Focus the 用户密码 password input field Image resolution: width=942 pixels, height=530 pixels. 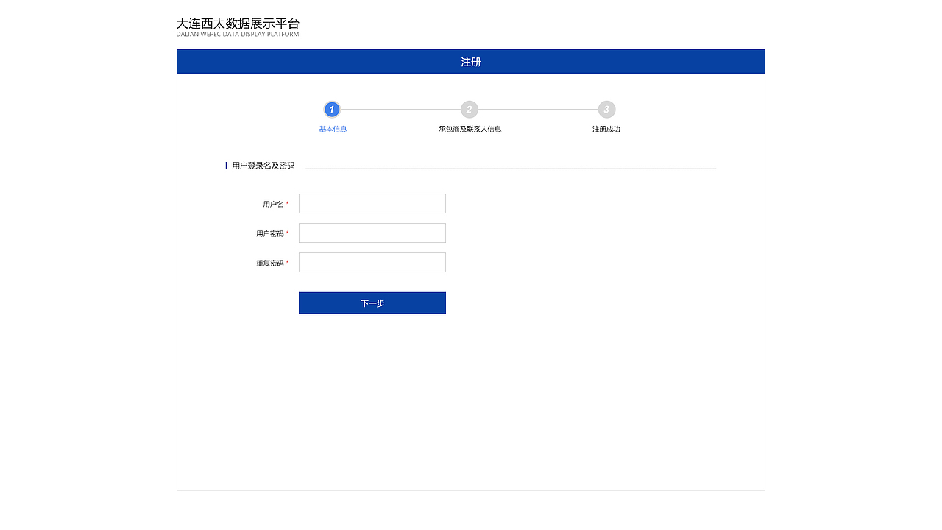point(372,233)
